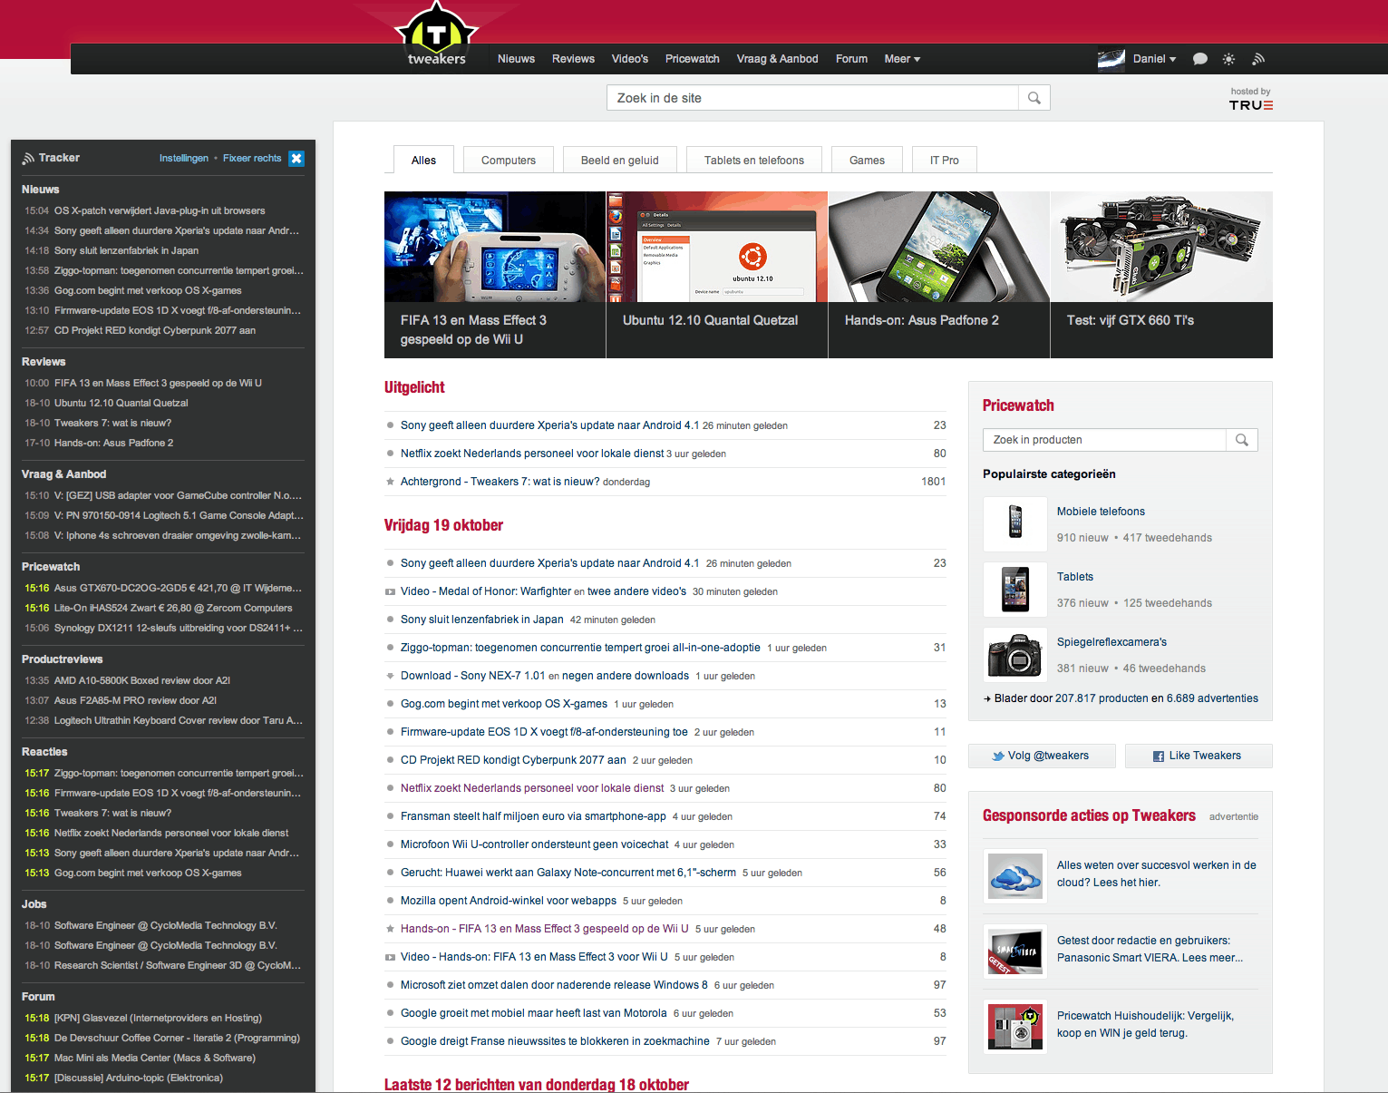
Task: Open 'Mozilla opent Android-winkel voor webapps'
Action: tap(509, 901)
